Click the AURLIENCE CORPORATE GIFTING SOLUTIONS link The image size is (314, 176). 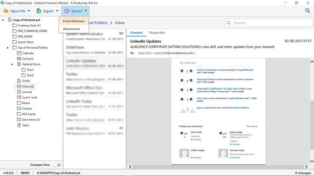click(221, 89)
